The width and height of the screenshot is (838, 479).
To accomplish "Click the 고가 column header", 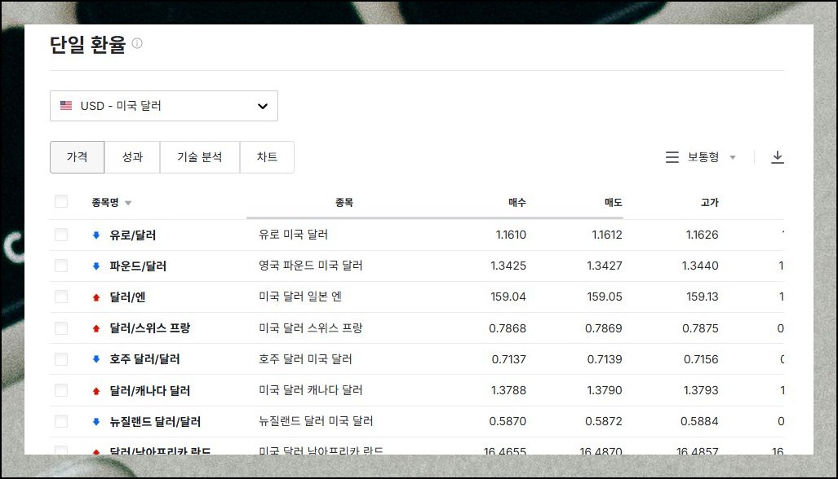I will pos(709,202).
